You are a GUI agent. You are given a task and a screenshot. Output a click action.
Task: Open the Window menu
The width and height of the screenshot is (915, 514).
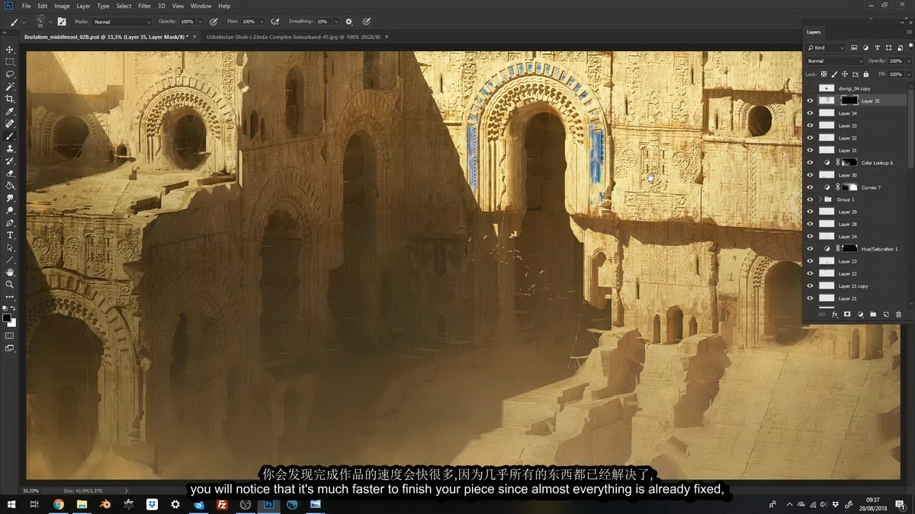pyautogui.click(x=201, y=6)
